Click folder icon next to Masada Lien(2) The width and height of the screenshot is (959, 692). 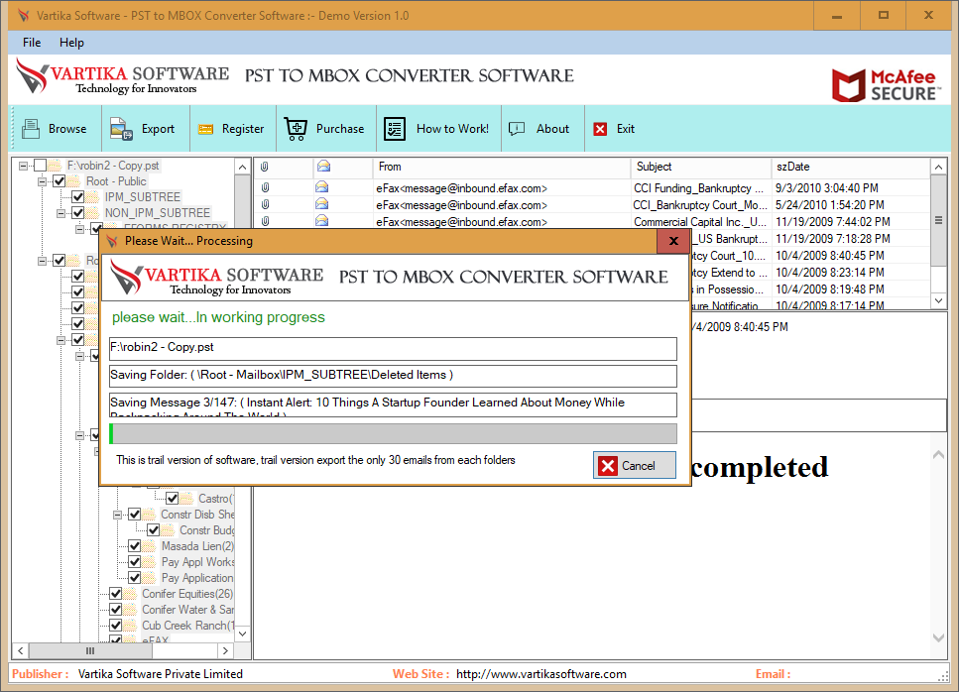(x=150, y=546)
